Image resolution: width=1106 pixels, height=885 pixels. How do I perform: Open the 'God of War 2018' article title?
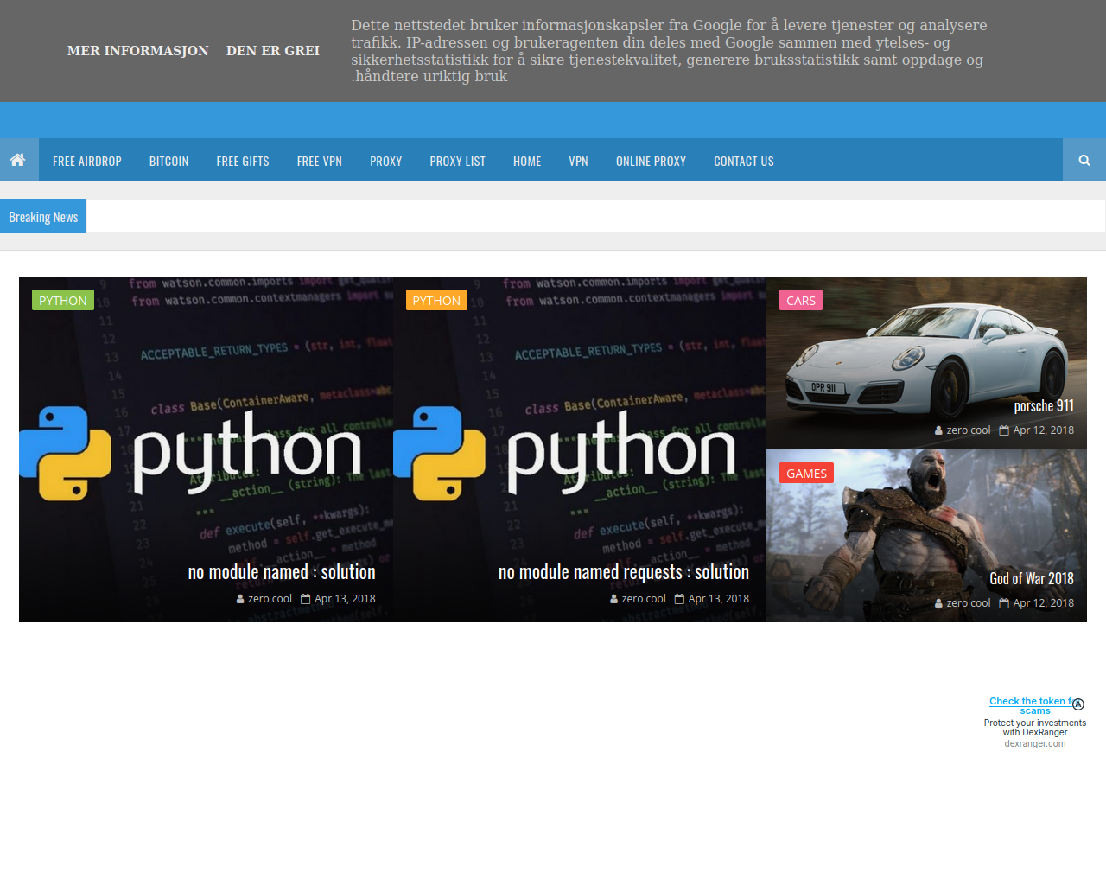tap(1032, 579)
